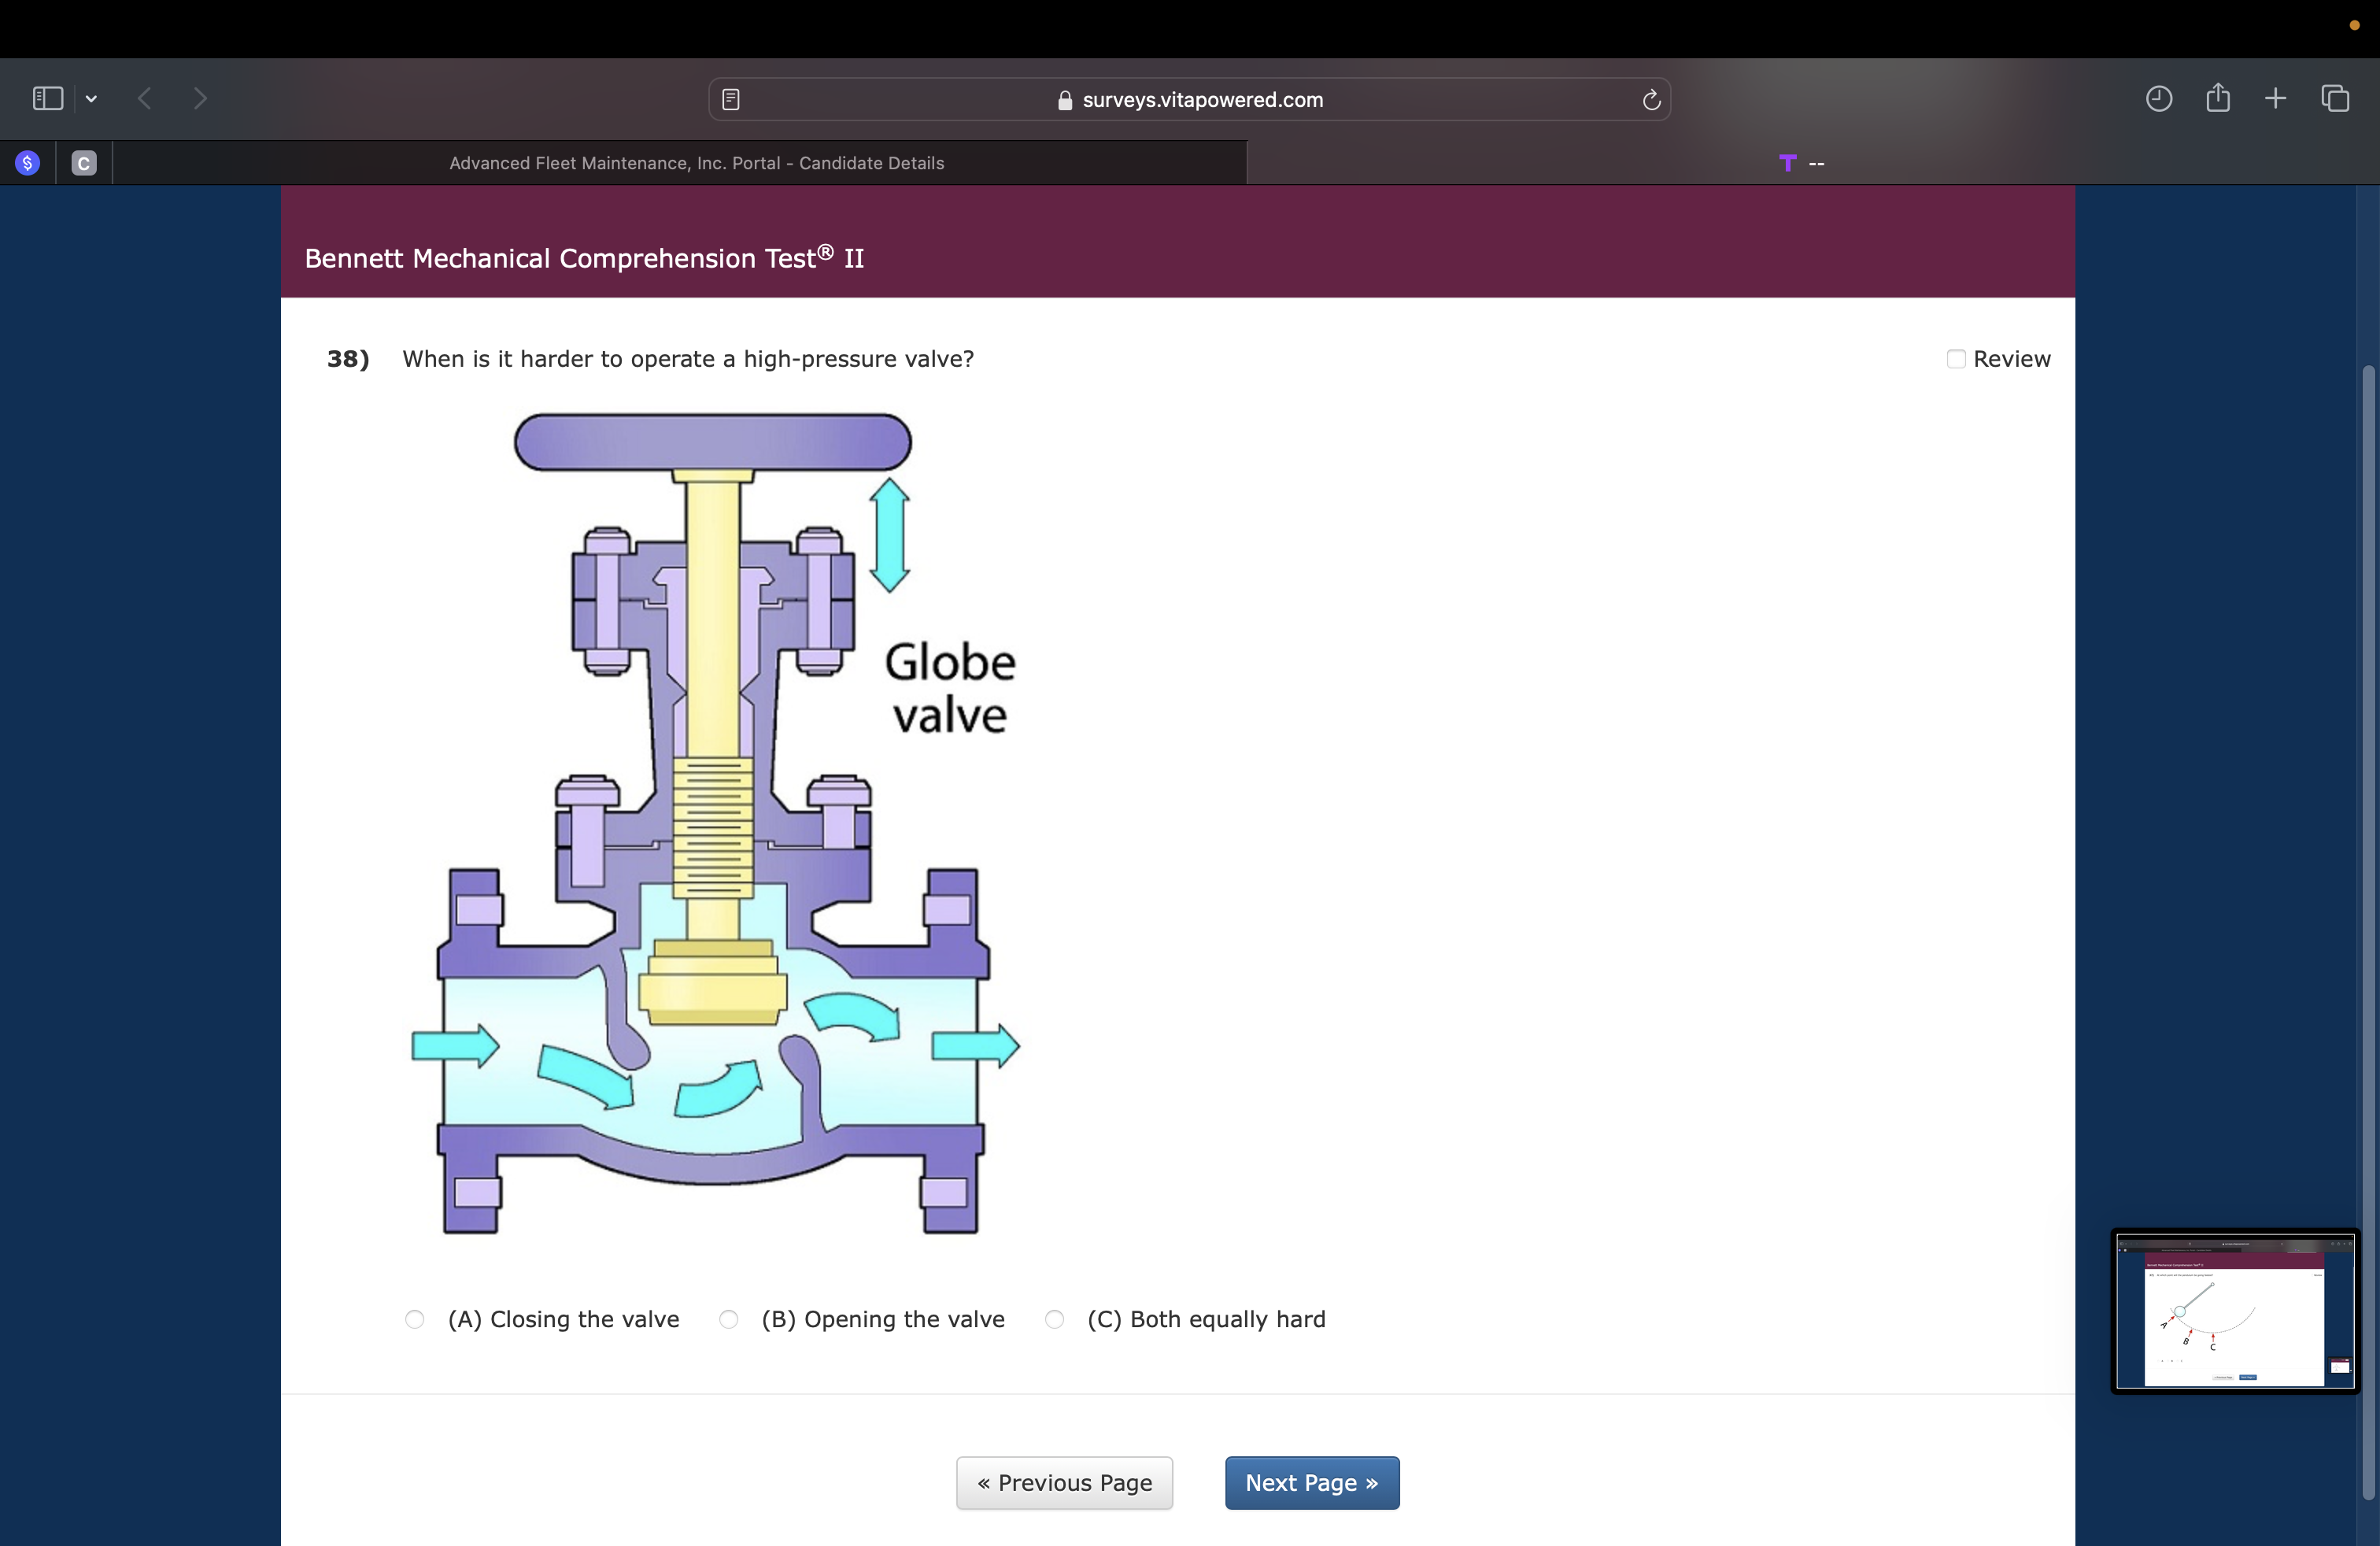Select answer (C) Both equally hard

point(1054,1319)
